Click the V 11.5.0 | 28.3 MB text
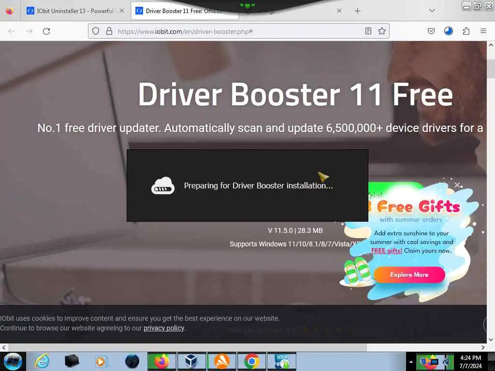The width and height of the screenshot is (495, 371). click(x=295, y=230)
